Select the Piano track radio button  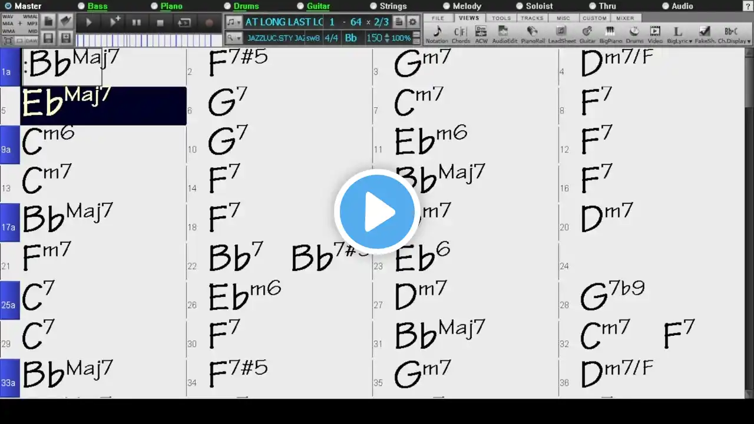tap(154, 6)
